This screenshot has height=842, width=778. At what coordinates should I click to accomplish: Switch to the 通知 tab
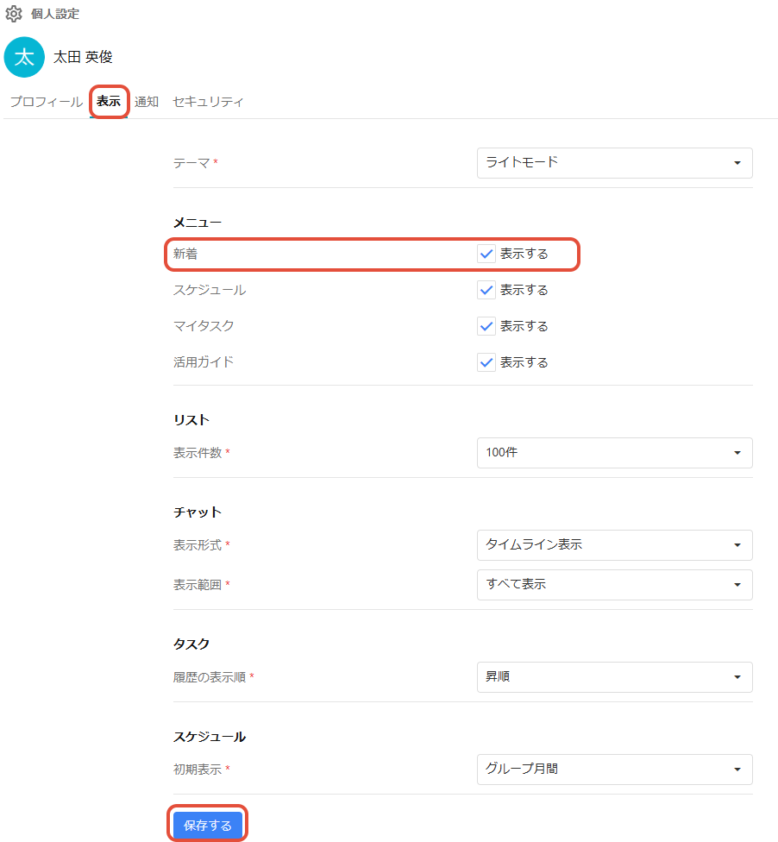146,102
